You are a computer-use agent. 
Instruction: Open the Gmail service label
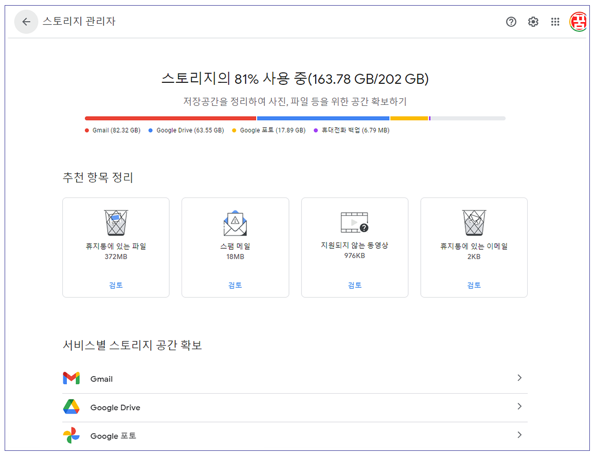point(101,379)
